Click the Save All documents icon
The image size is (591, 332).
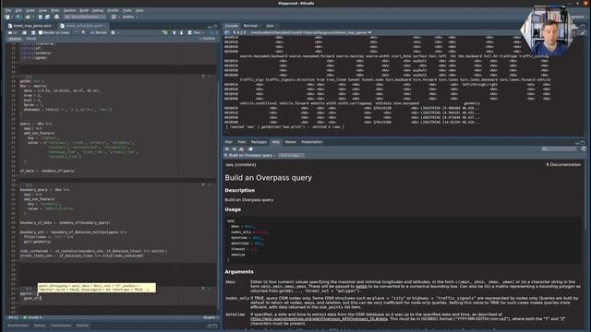click(47, 17)
